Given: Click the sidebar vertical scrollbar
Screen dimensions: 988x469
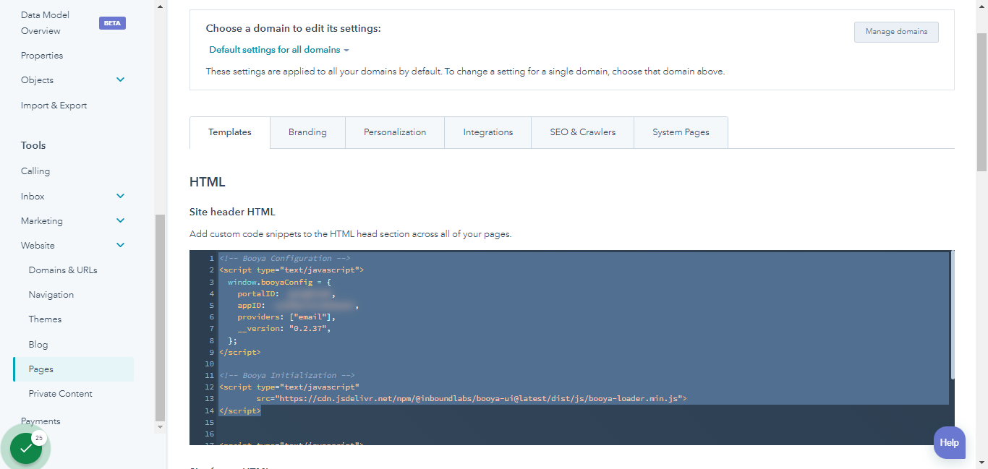Looking at the screenshot, I should [x=161, y=318].
